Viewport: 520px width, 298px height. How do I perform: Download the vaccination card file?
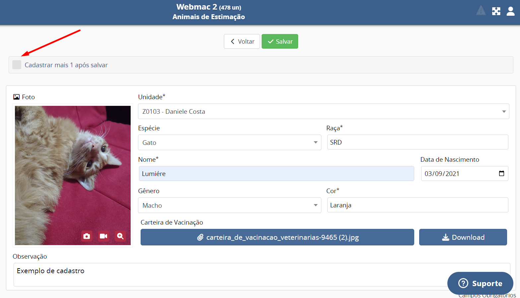coord(463,237)
